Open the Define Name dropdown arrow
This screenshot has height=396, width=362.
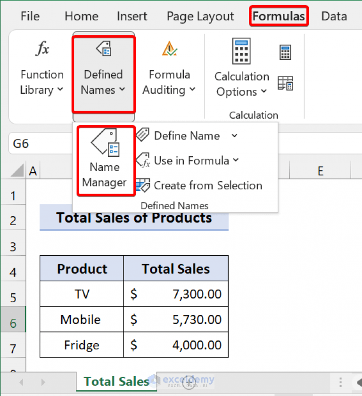coord(234,136)
